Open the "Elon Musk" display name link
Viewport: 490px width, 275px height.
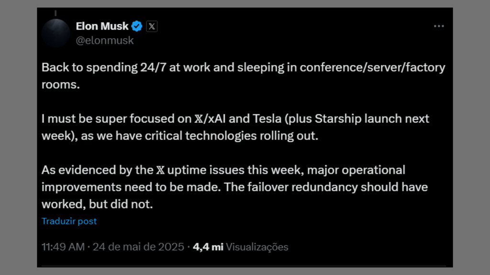102,26
